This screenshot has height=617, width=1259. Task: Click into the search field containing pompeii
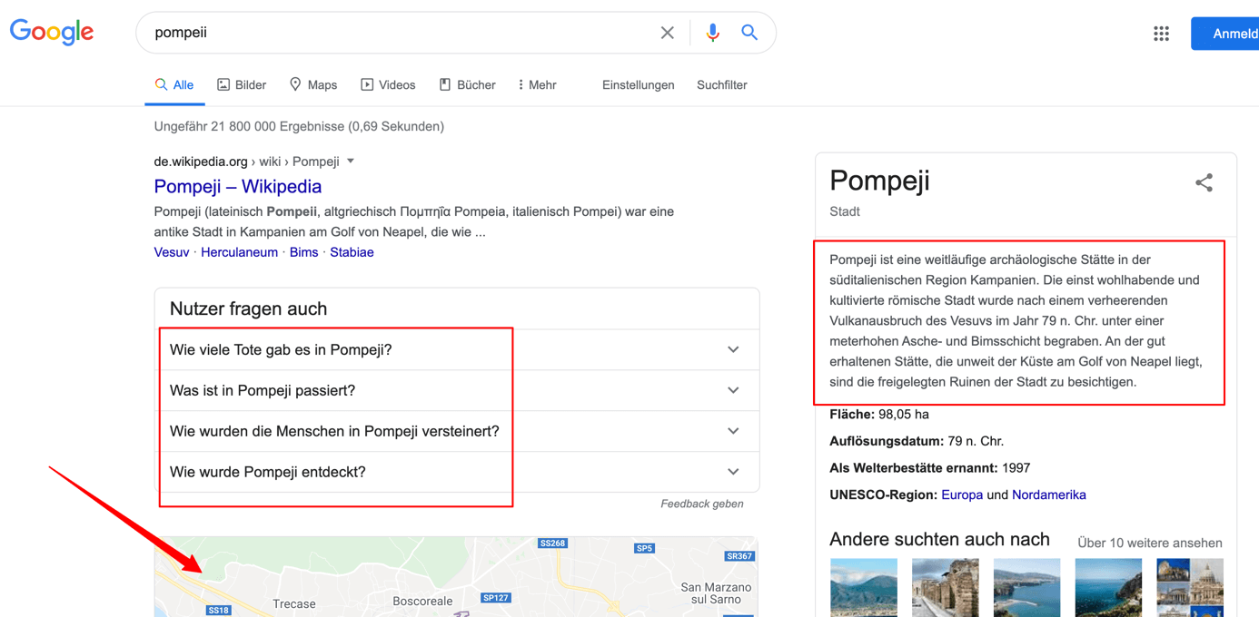[400, 33]
